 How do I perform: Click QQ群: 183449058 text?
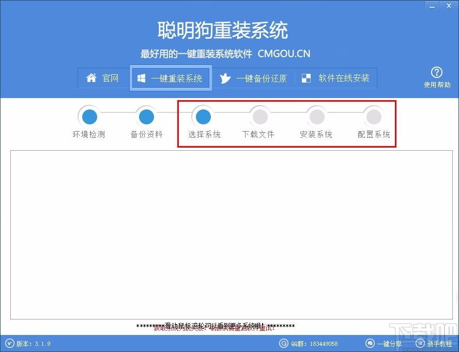(x=314, y=344)
